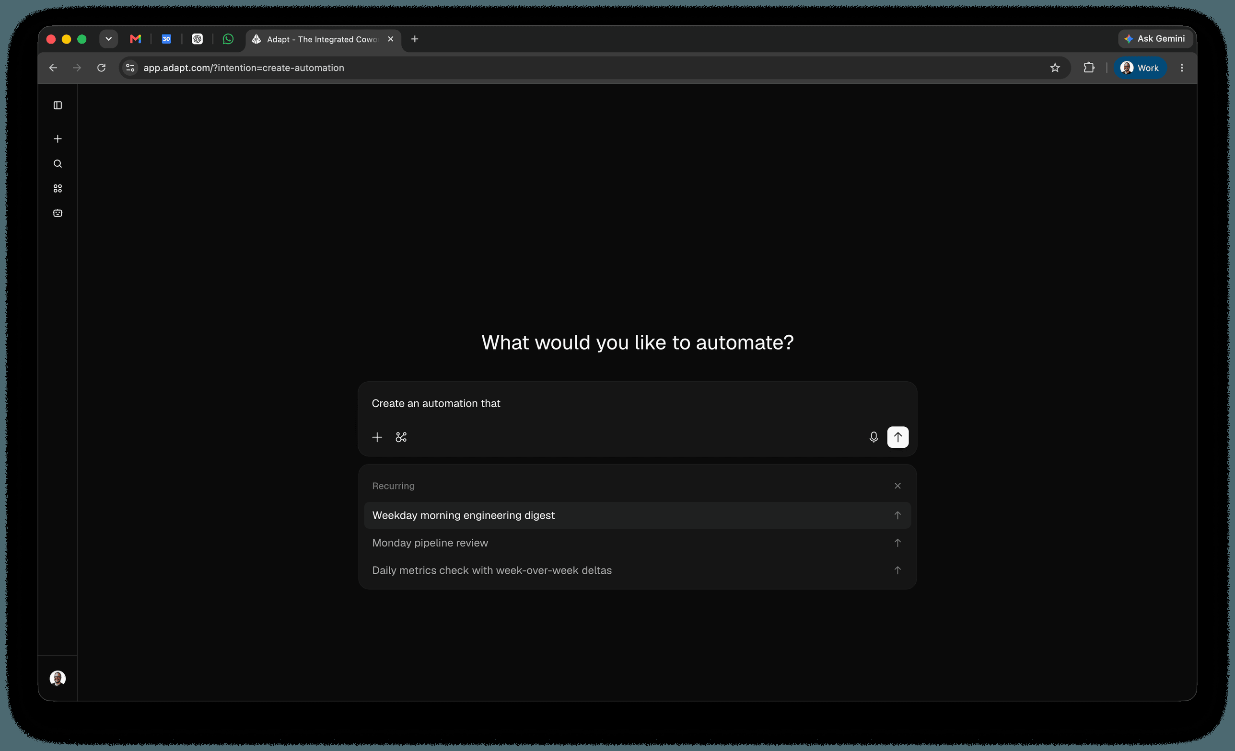Click the add attachment plus in prompt box
1235x751 pixels.
pos(377,437)
